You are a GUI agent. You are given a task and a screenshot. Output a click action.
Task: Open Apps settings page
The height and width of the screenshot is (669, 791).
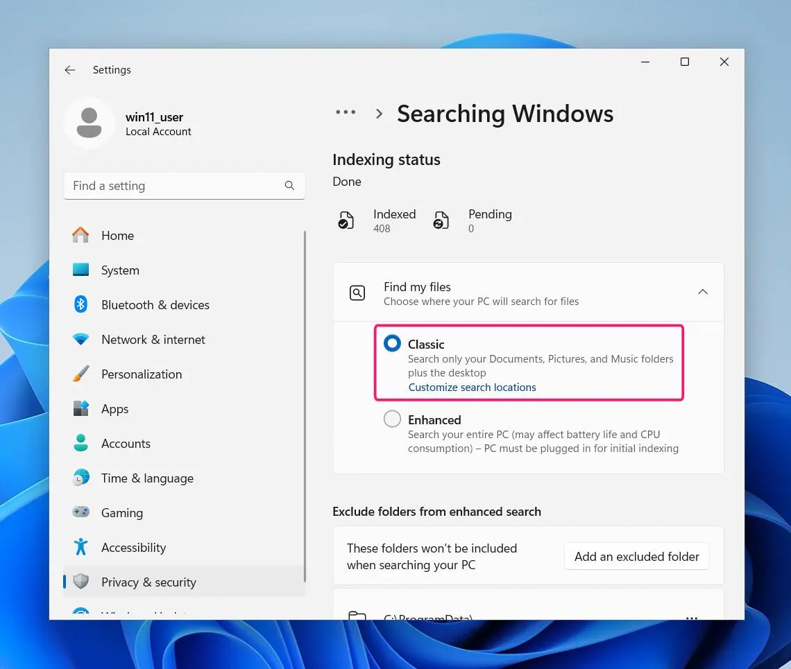(184, 408)
